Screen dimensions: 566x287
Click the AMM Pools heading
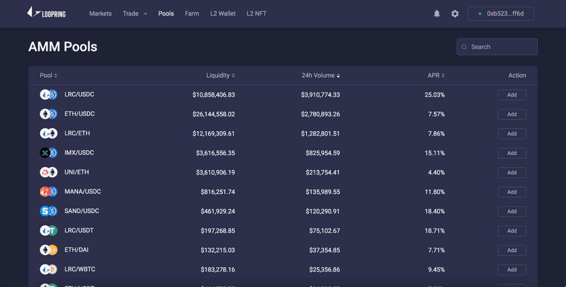[63, 47]
